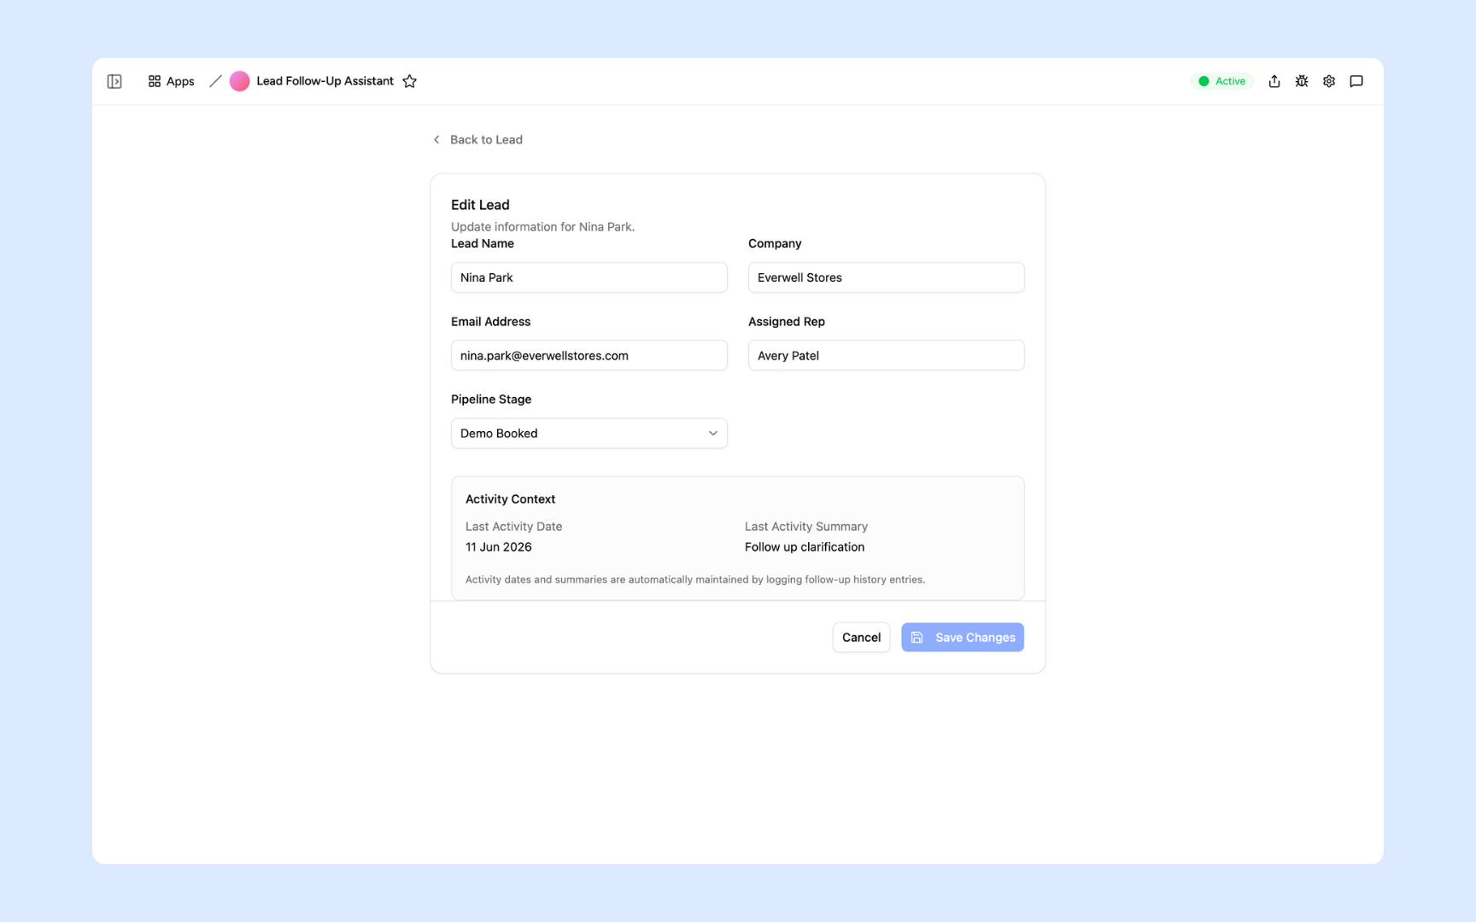Focus the Company input field
Screen dimensions: 1476x922
[x=887, y=277]
